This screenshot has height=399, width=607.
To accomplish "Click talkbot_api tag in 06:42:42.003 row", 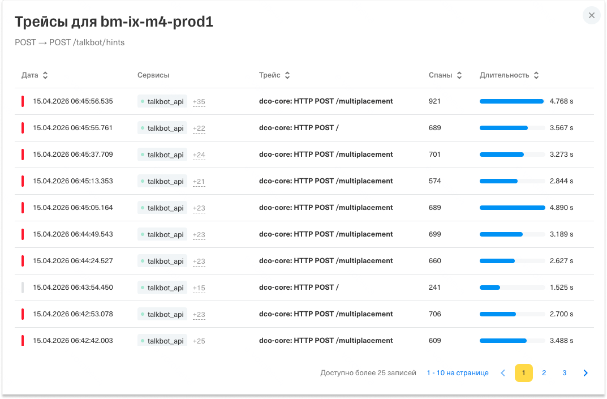I will [162, 341].
